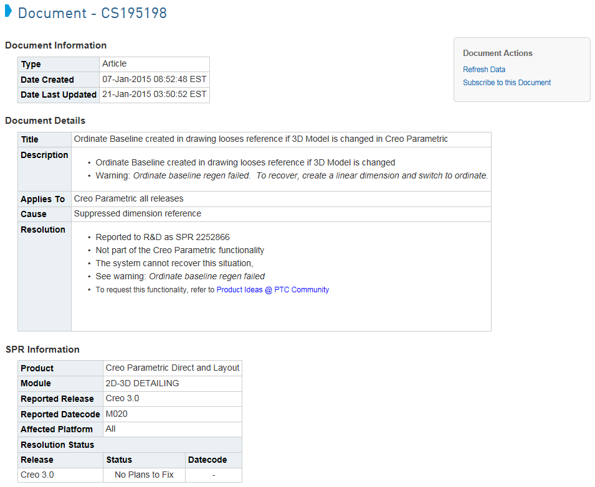Click the Refresh Data link

(484, 70)
